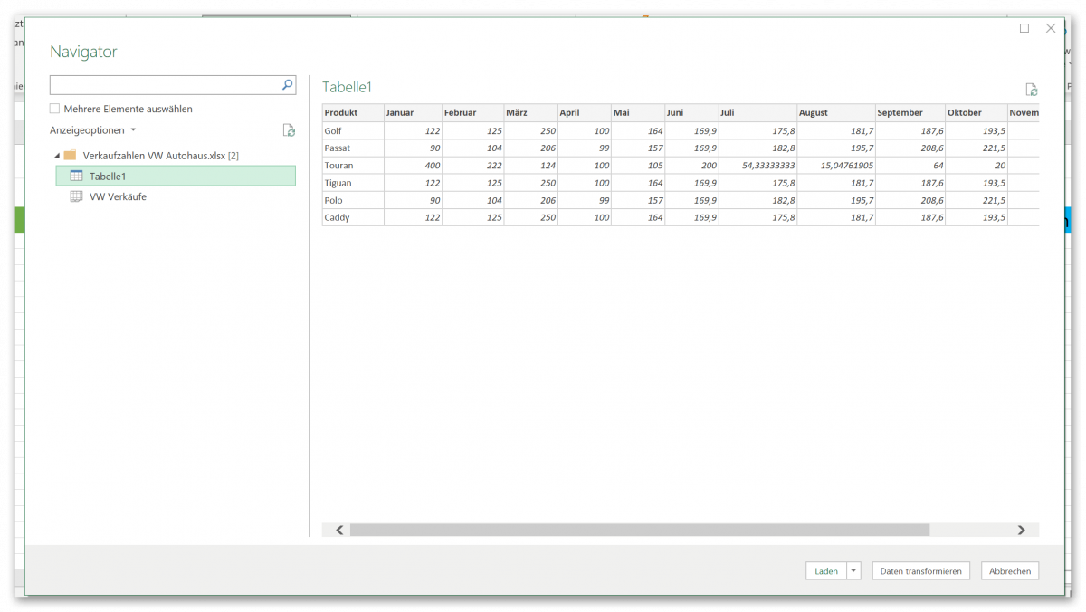Viewport: 1086px width, 612px height.
Task: Click the right arrow of the preview scrollbar
Action: [x=1021, y=530]
